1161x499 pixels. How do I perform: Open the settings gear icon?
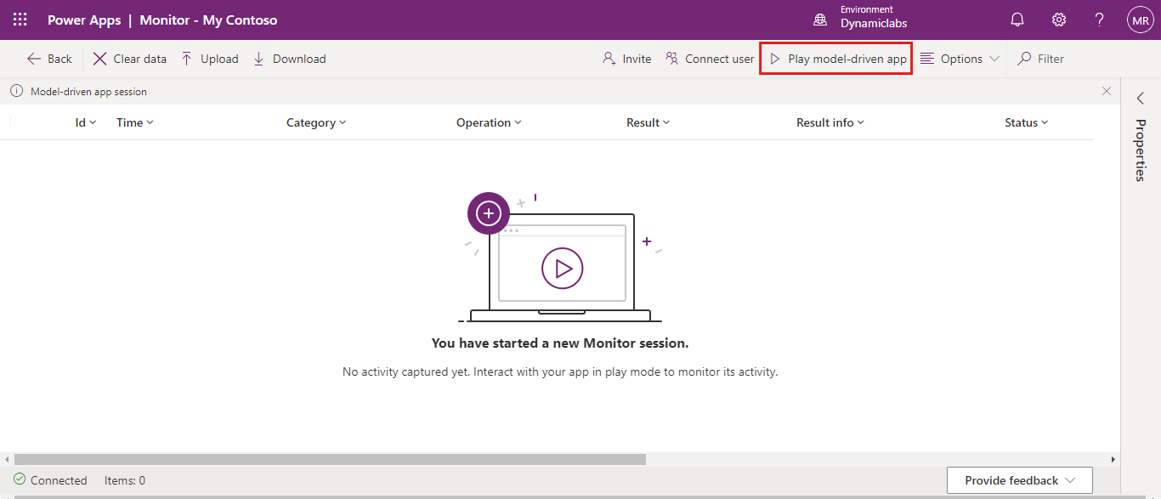(x=1058, y=20)
